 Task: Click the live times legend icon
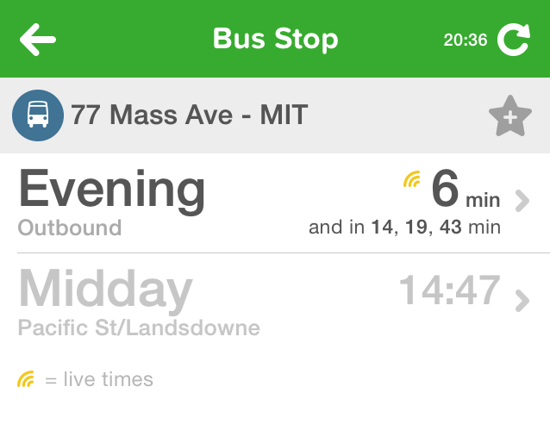click(x=26, y=379)
